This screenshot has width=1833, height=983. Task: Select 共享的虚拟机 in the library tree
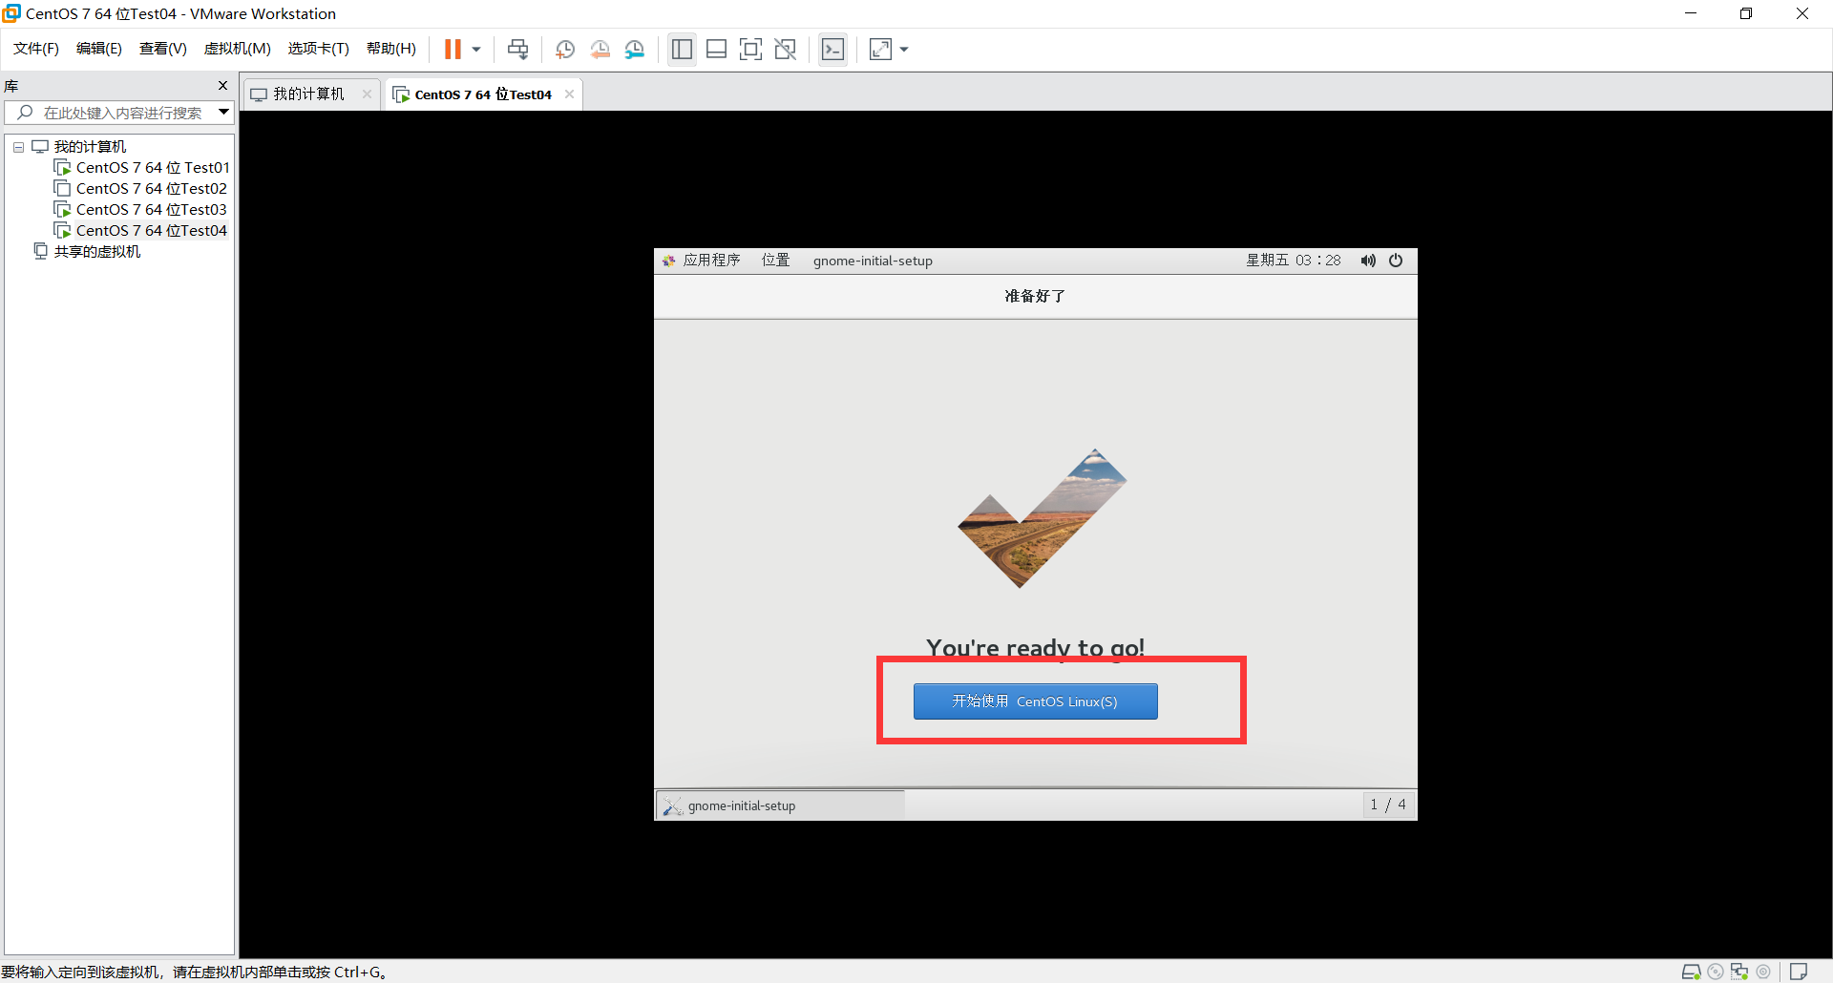97,252
